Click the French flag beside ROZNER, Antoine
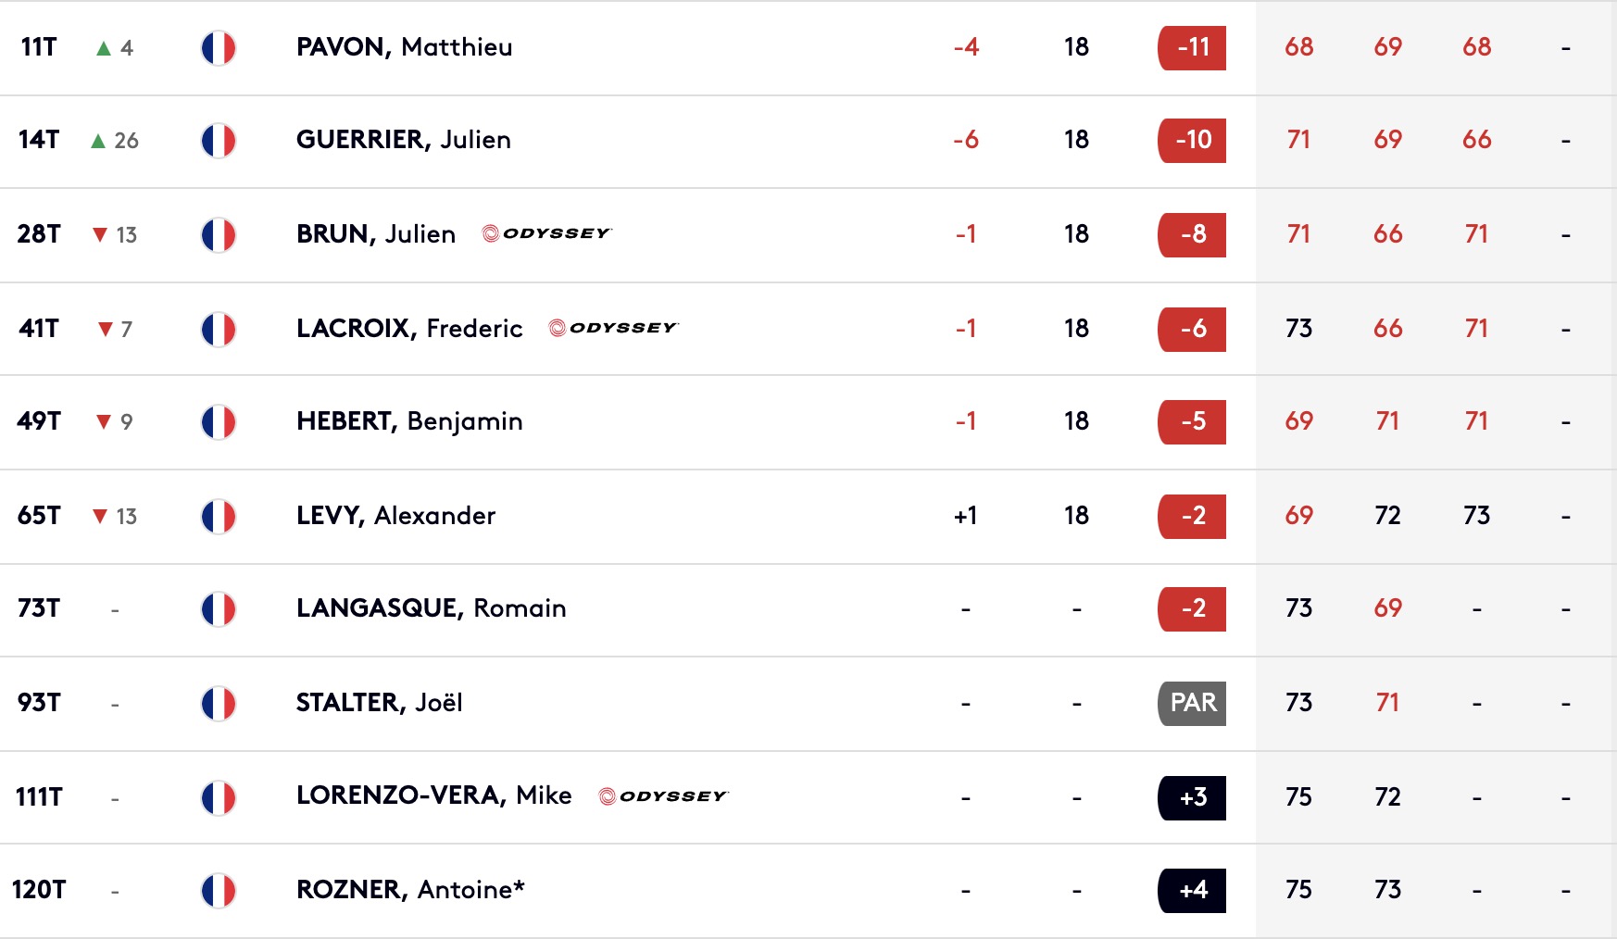The height and width of the screenshot is (939, 1617). [219, 891]
